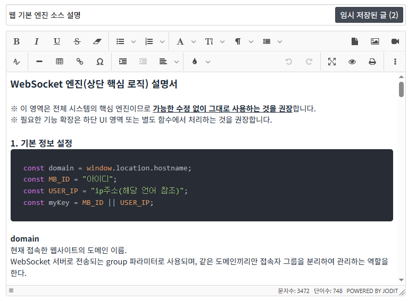Click the 임시 저장된 글 (2) button
Screen dimensions: 408x301
(369, 15)
